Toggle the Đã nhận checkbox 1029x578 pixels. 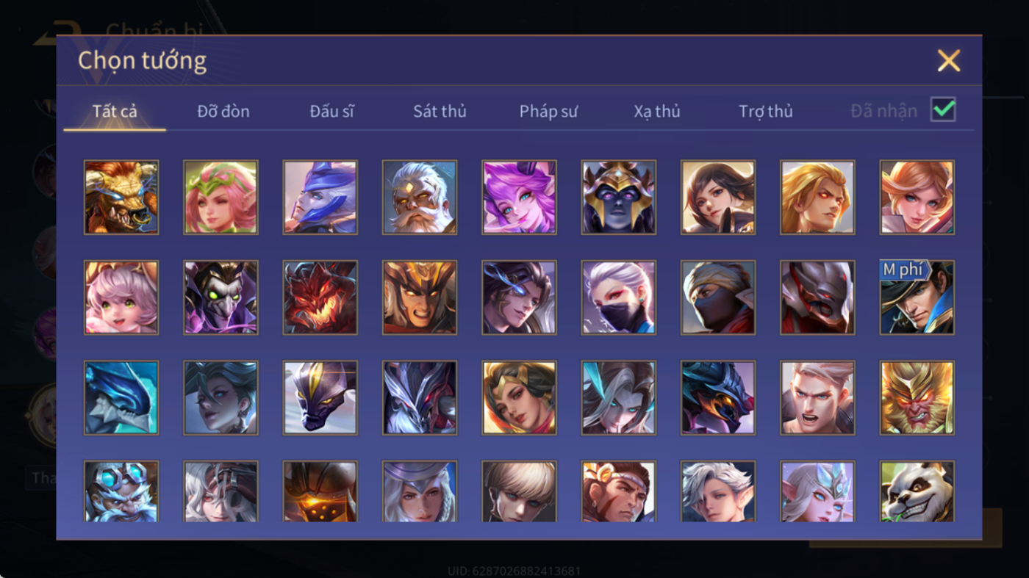[x=943, y=110]
